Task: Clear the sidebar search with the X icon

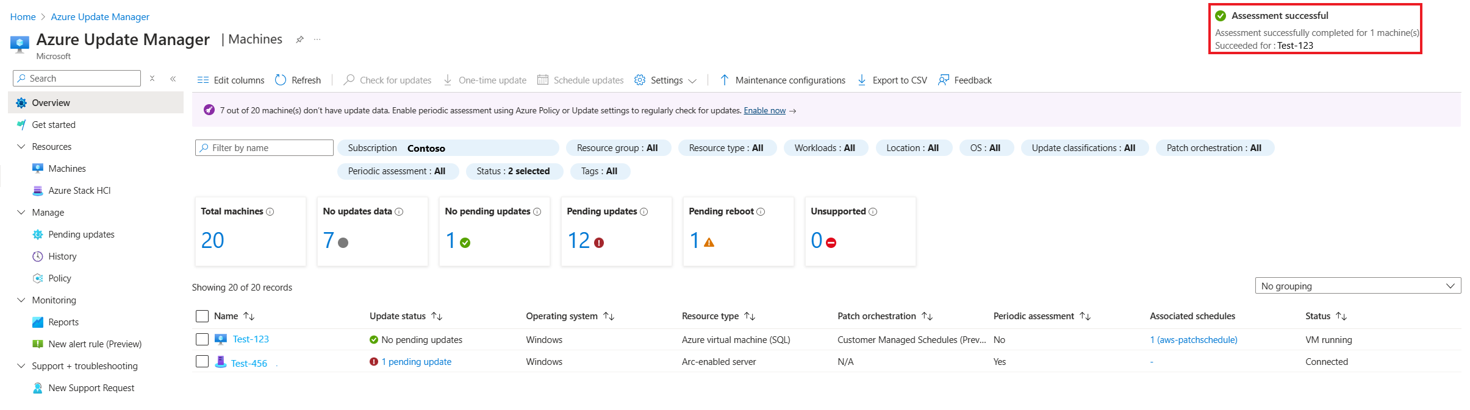Action: click(x=152, y=79)
